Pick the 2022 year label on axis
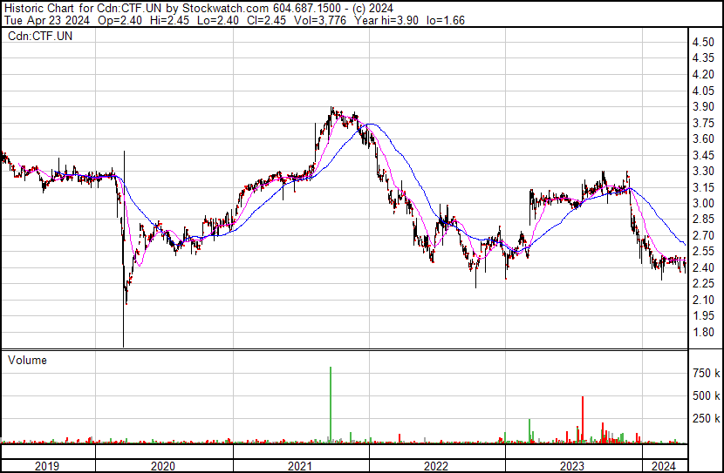This screenshot has width=724, height=473. 436,466
